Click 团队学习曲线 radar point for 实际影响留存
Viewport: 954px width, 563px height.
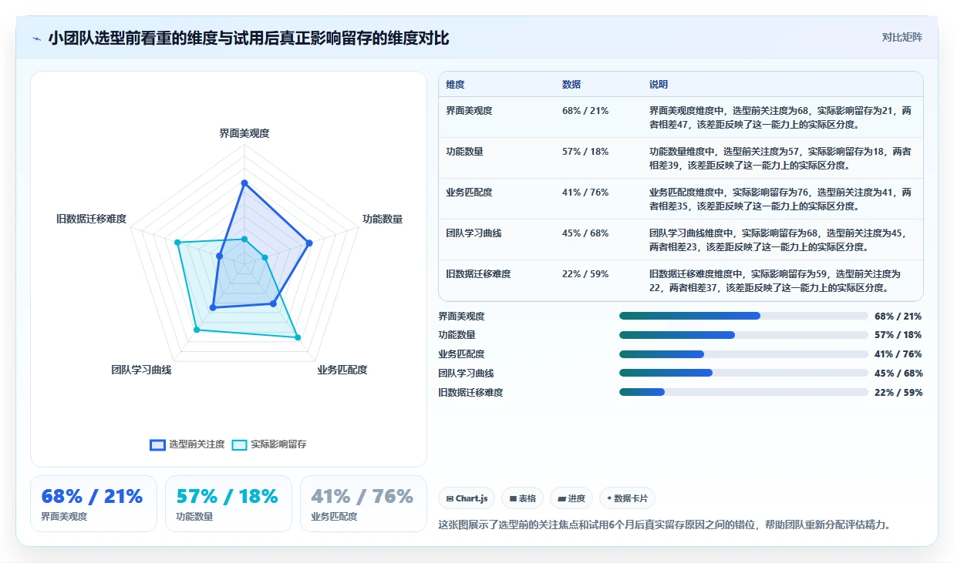197,330
